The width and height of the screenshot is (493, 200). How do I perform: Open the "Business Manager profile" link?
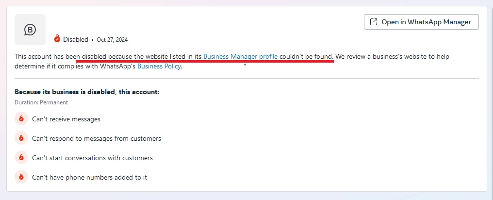click(x=240, y=56)
